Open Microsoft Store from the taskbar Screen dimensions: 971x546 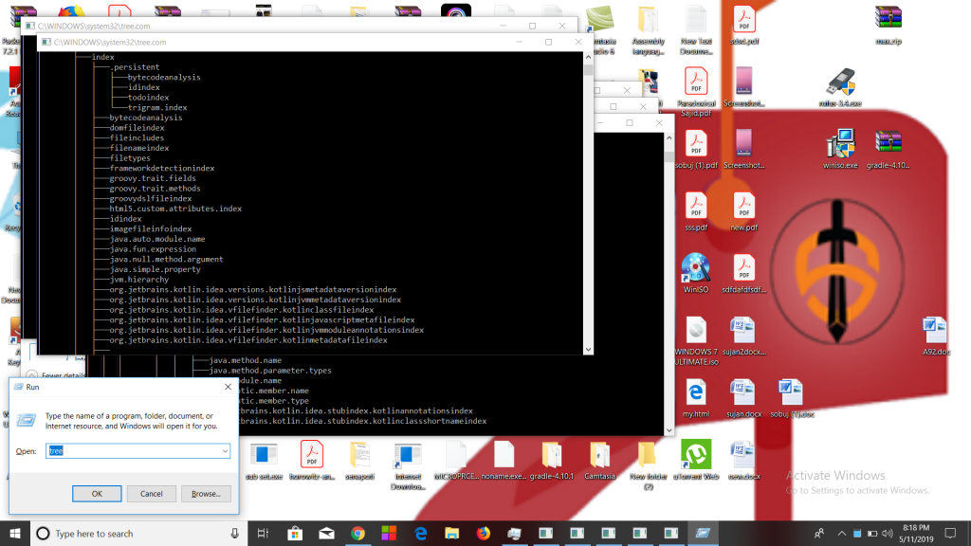coord(295,534)
